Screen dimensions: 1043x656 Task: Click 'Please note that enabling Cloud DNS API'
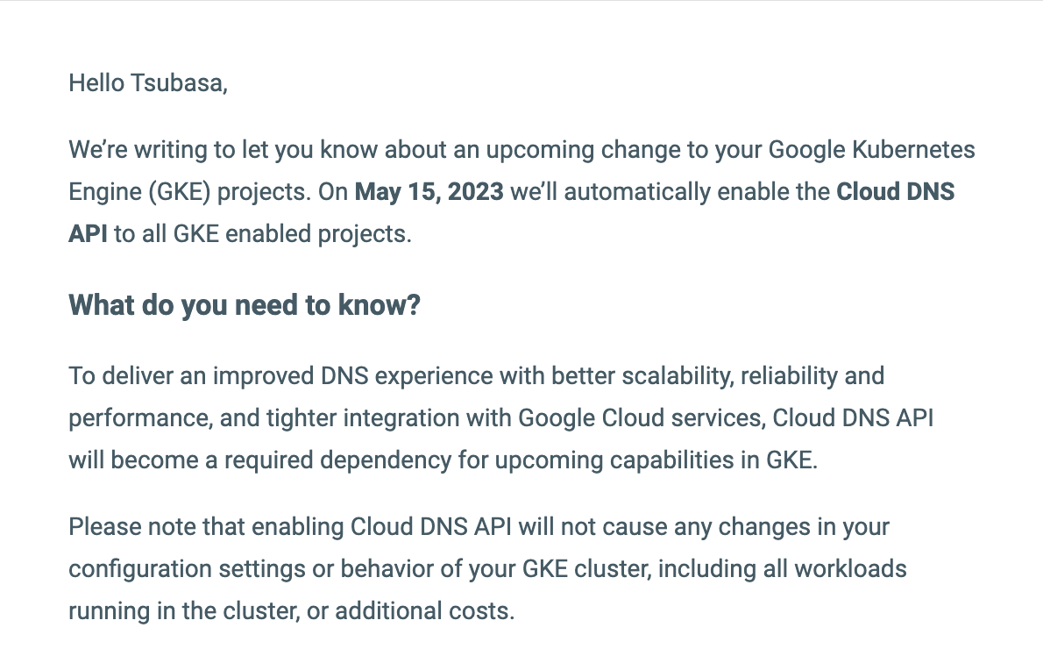[x=290, y=527]
